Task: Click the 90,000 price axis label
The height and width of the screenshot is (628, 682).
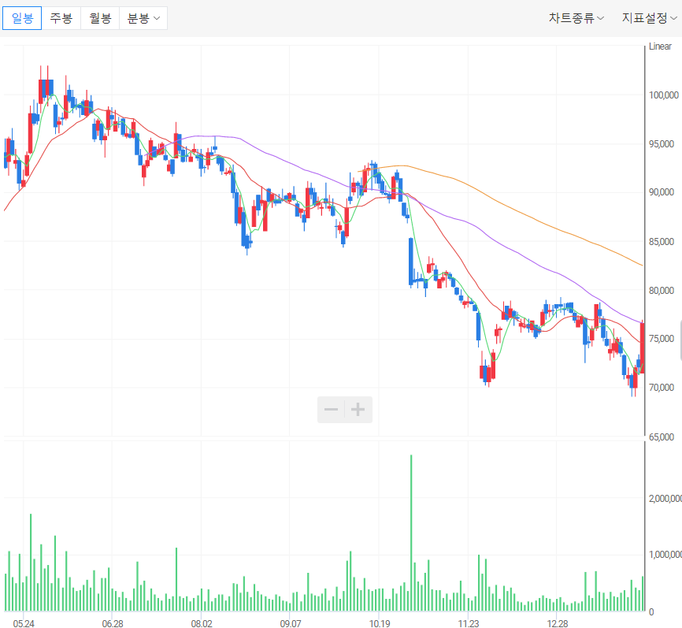Action: pyautogui.click(x=661, y=192)
